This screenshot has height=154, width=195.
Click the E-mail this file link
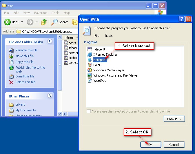(25, 76)
